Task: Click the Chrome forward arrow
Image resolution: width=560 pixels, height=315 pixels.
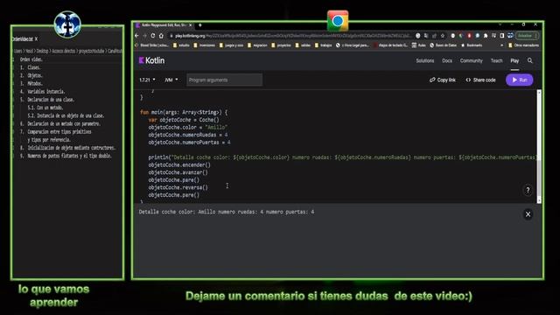Action: tap(144, 36)
